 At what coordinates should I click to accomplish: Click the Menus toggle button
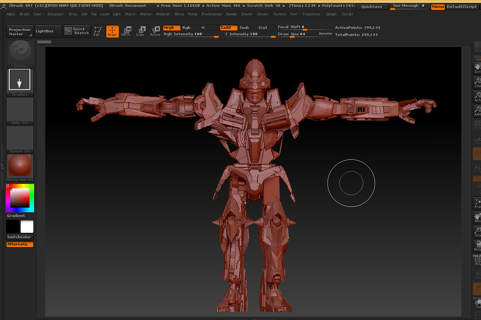pyautogui.click(x=438, y=6)
